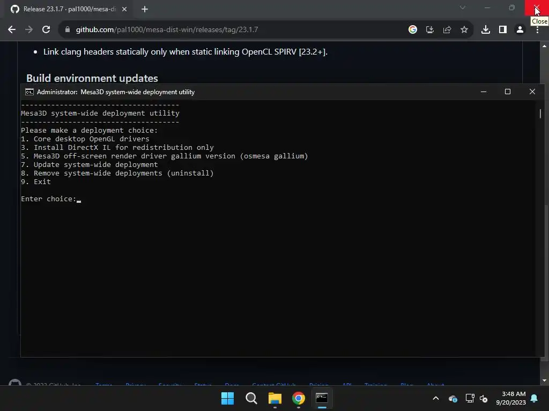Open notifications bell

pyautogui.click(x=535, y=398)
